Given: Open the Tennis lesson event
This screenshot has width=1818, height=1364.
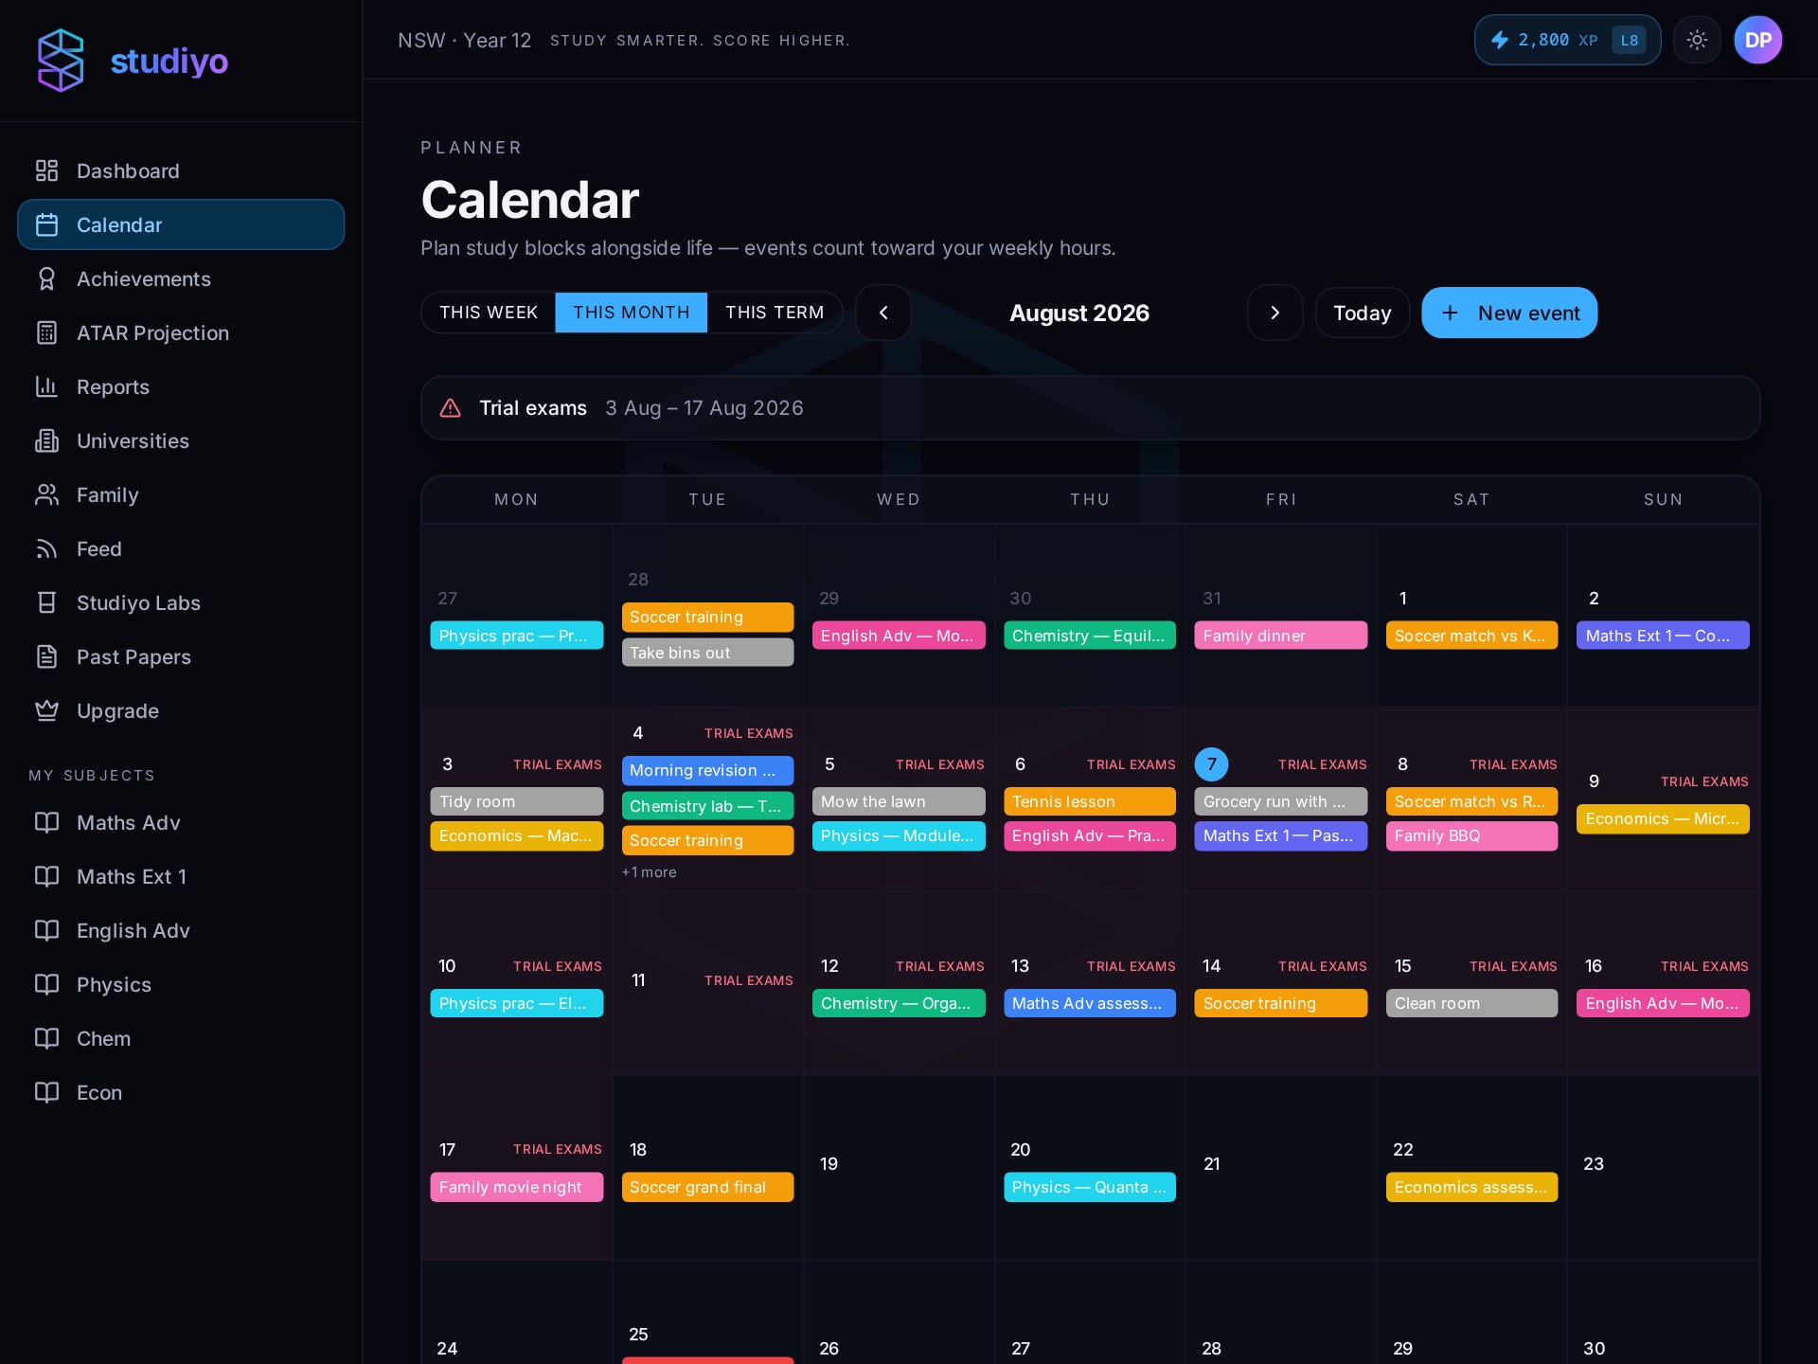Looking at the screenshot, I should tap(1089, 801).
